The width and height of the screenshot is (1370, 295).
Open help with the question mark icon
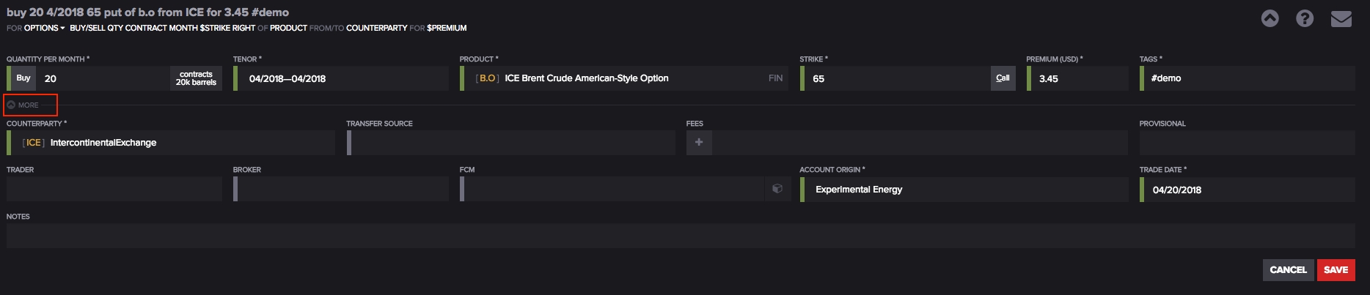point(1305,19)
